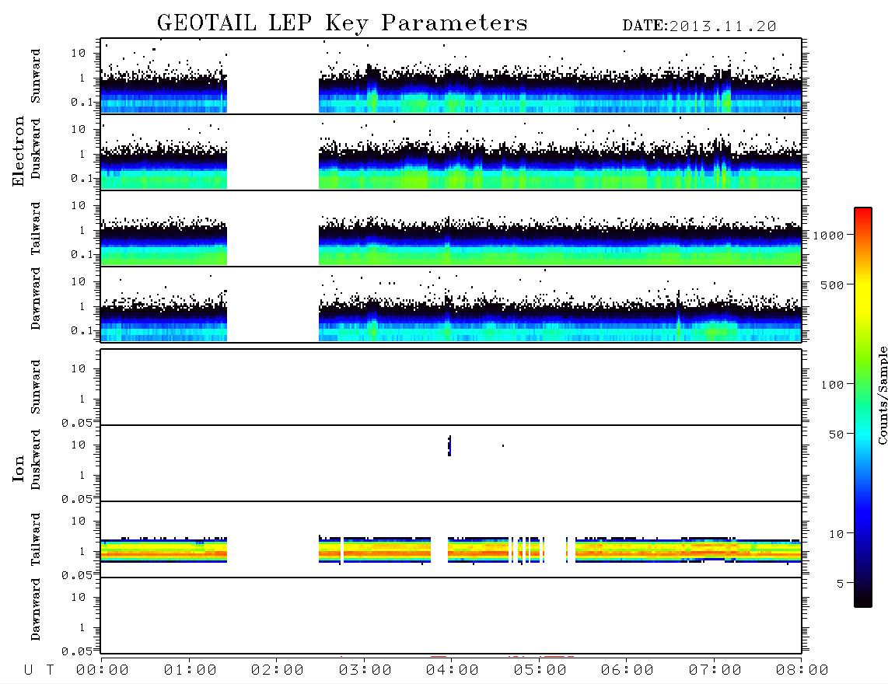Click "10" on the Electron Tailward axis
888x684 pixels.
coord(78,205)
